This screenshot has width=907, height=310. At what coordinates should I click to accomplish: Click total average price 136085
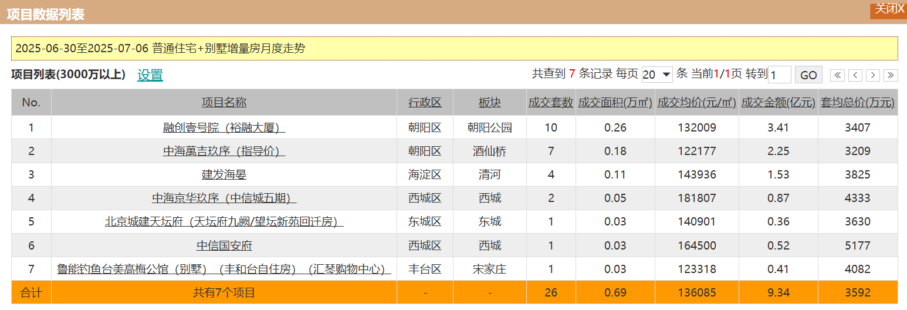pyautogui.click(x=697, y=292)
